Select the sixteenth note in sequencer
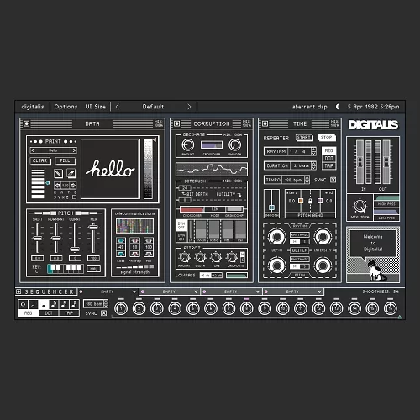This screenshot has width=420, height=420. point(64,304)
